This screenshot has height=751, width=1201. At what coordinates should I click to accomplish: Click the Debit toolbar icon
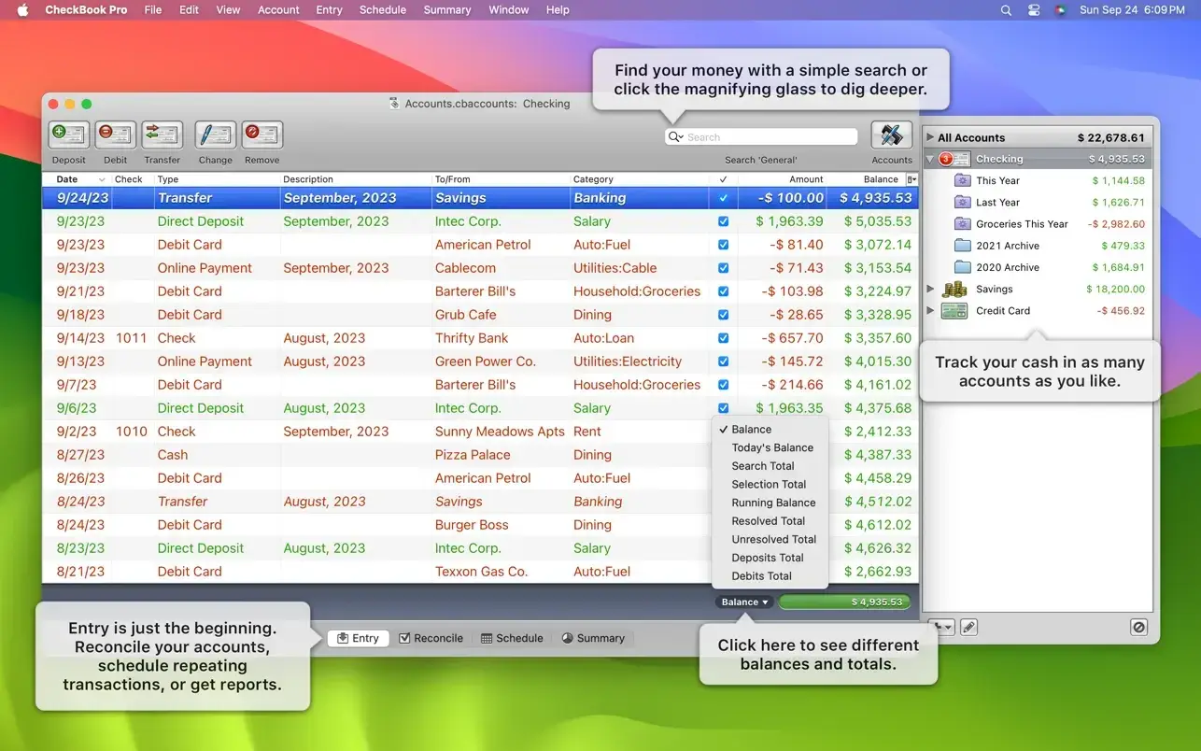[115, 135]
